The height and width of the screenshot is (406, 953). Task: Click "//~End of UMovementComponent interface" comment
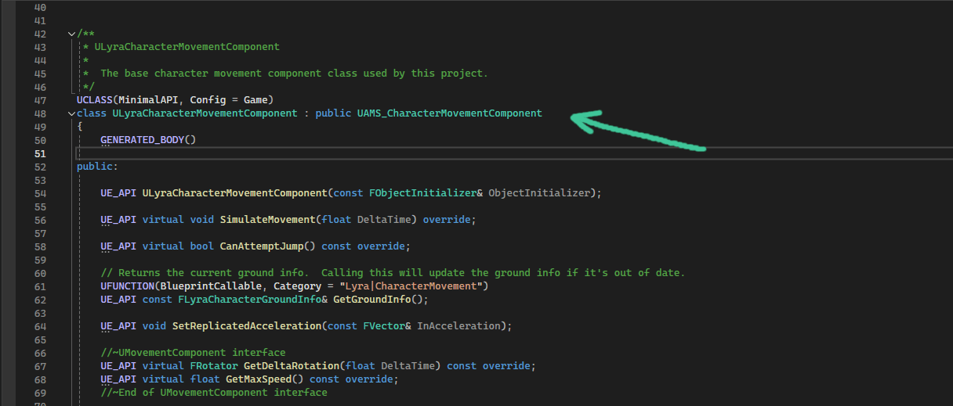click(214, 393)
